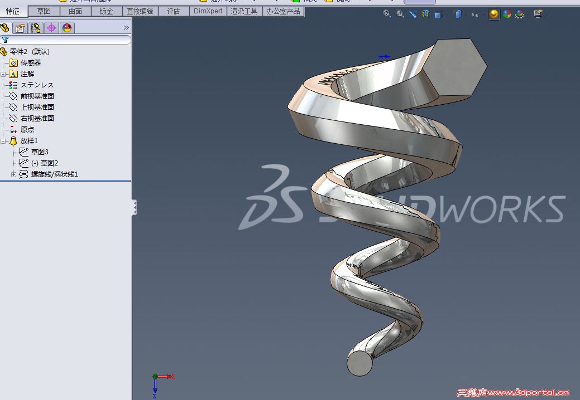The image size is (580, 400).
Task: Click the Display Style box icon
Action: point(458,14)
